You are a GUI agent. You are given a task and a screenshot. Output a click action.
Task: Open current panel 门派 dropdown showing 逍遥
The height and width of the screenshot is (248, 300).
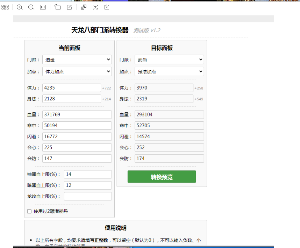click(77, 59)
